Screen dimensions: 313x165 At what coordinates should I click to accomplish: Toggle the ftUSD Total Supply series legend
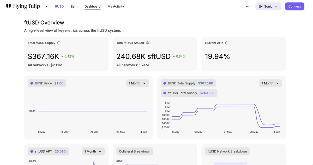click(188, 83)
